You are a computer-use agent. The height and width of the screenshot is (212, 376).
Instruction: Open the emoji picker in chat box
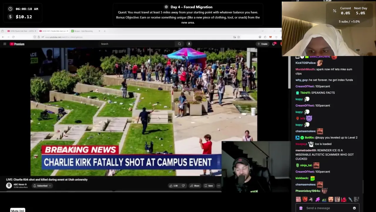point(354,208)
